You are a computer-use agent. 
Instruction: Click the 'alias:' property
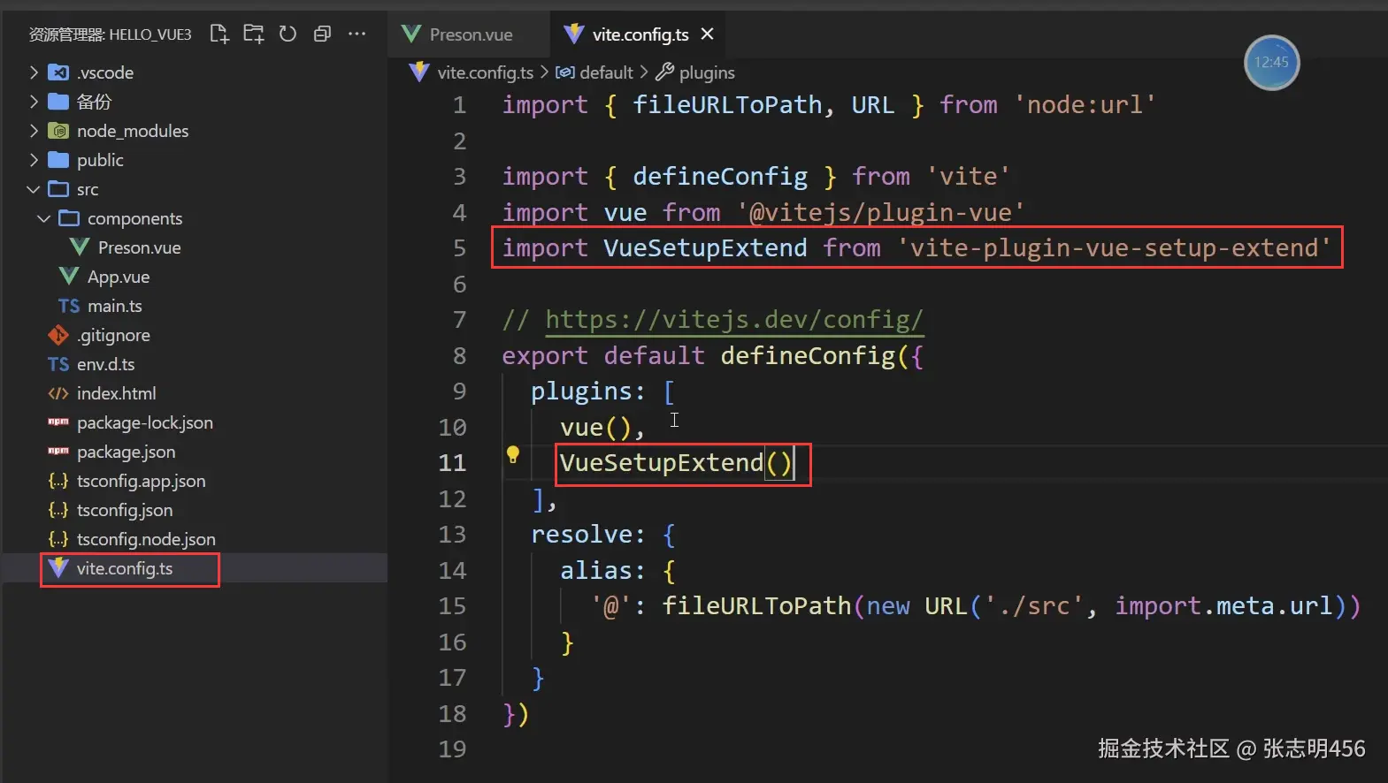pyautogui.click(x=603, y=570)
